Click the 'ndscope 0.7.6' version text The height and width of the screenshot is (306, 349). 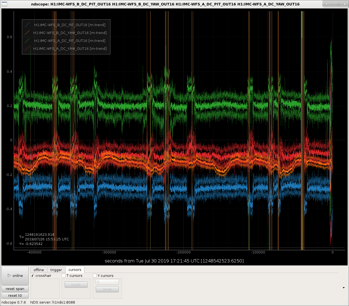(14, 302)
